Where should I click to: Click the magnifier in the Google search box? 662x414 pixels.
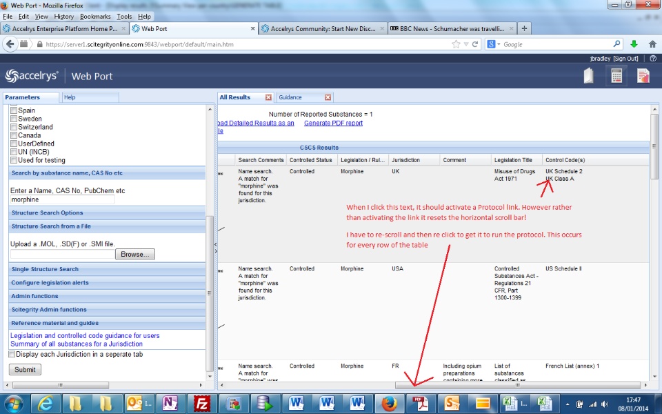[x=616, y=44]
